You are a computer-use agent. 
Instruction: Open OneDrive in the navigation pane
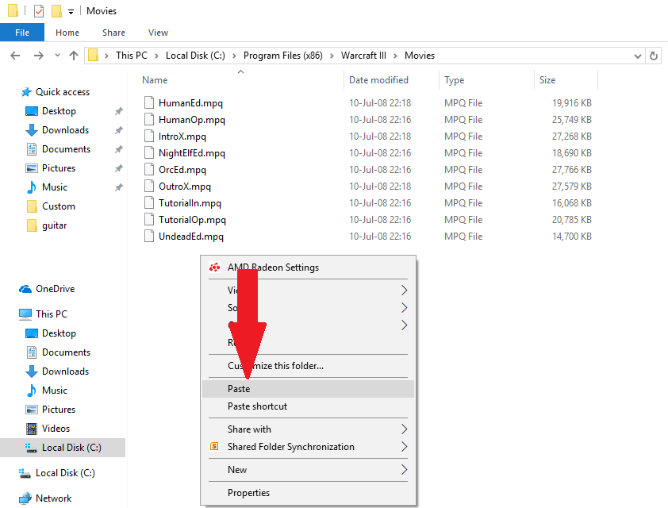[x=55, y=289]
